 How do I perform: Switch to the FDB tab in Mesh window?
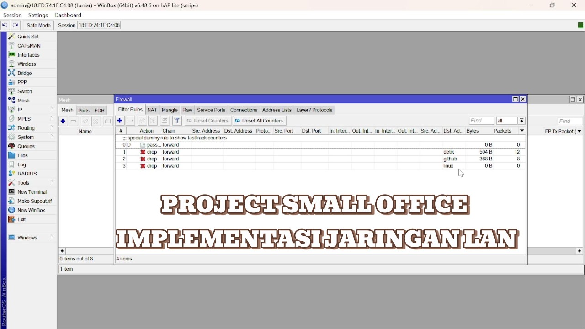[99, 111]
